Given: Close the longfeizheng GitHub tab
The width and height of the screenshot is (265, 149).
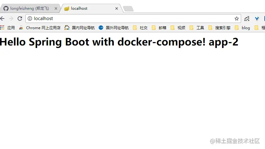Looking at the screenshot, I should click(x=56, y=8).
